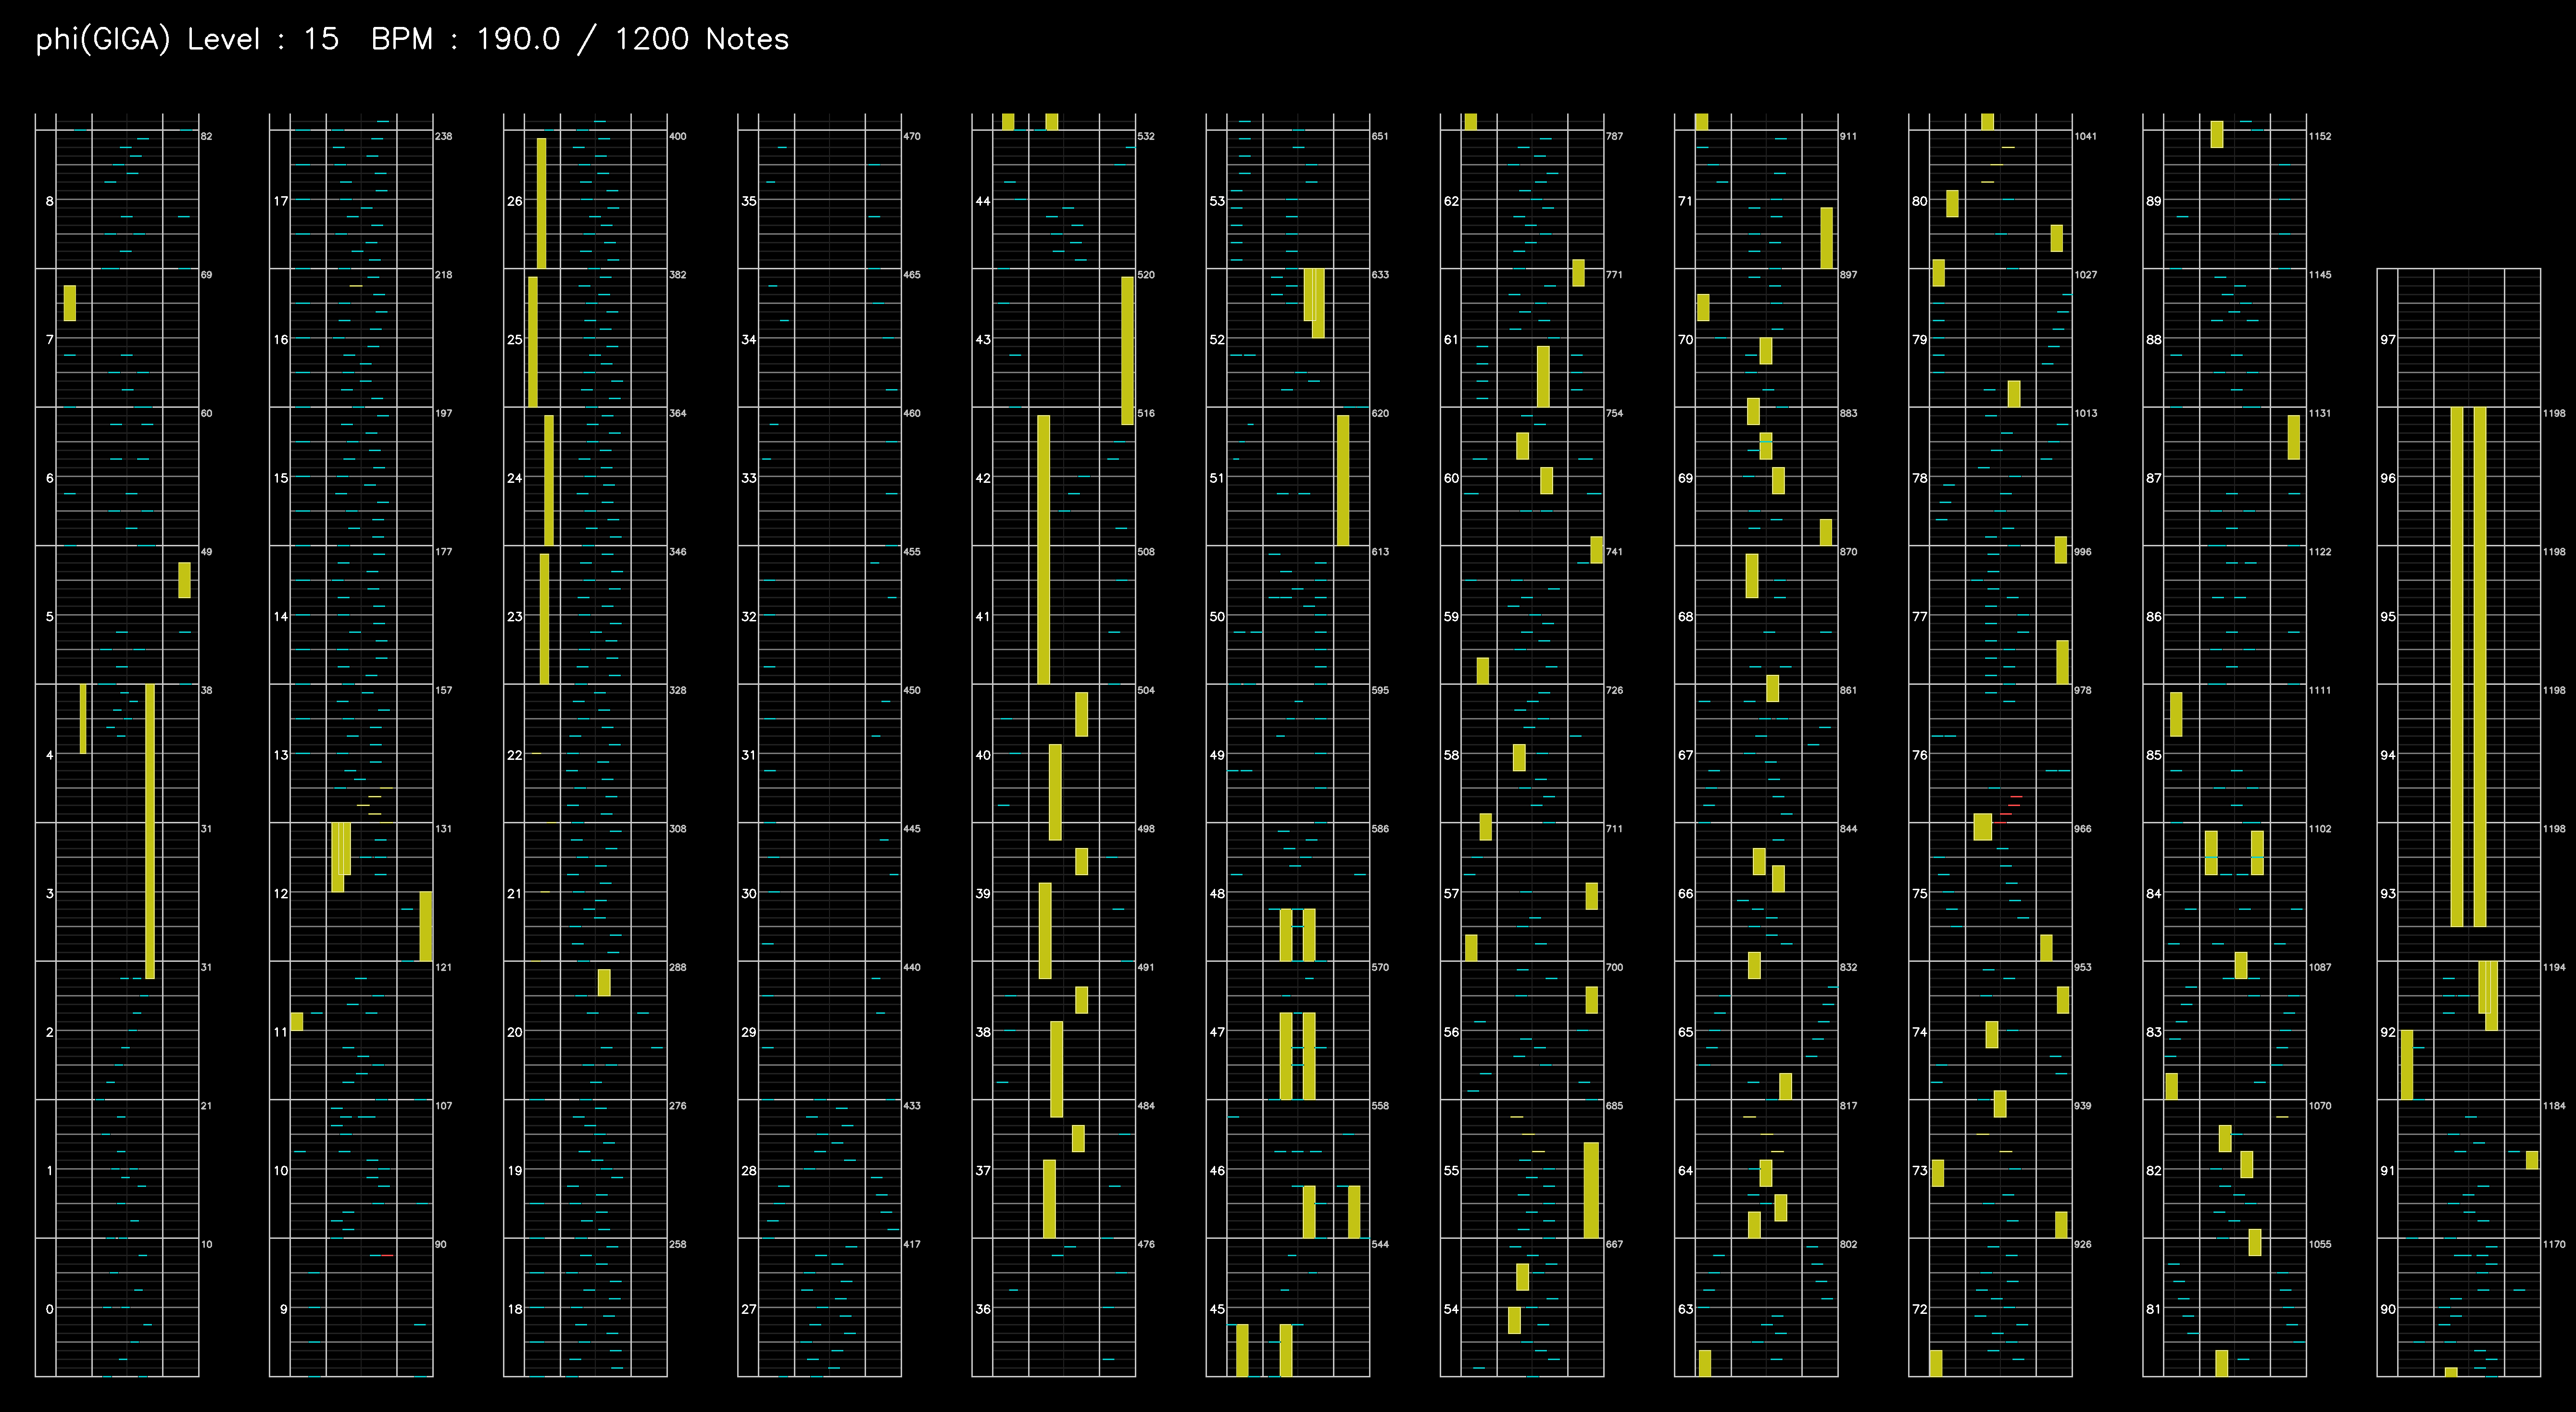Select the short hold note in measure 11
This screenshot has width=2576, height=1412.
coord(297,1021)
